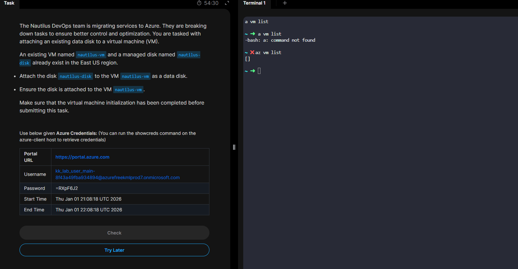518x269 pixels.
Task: Focus the terminal cursor at the prompt
Action: pos(259,71)
